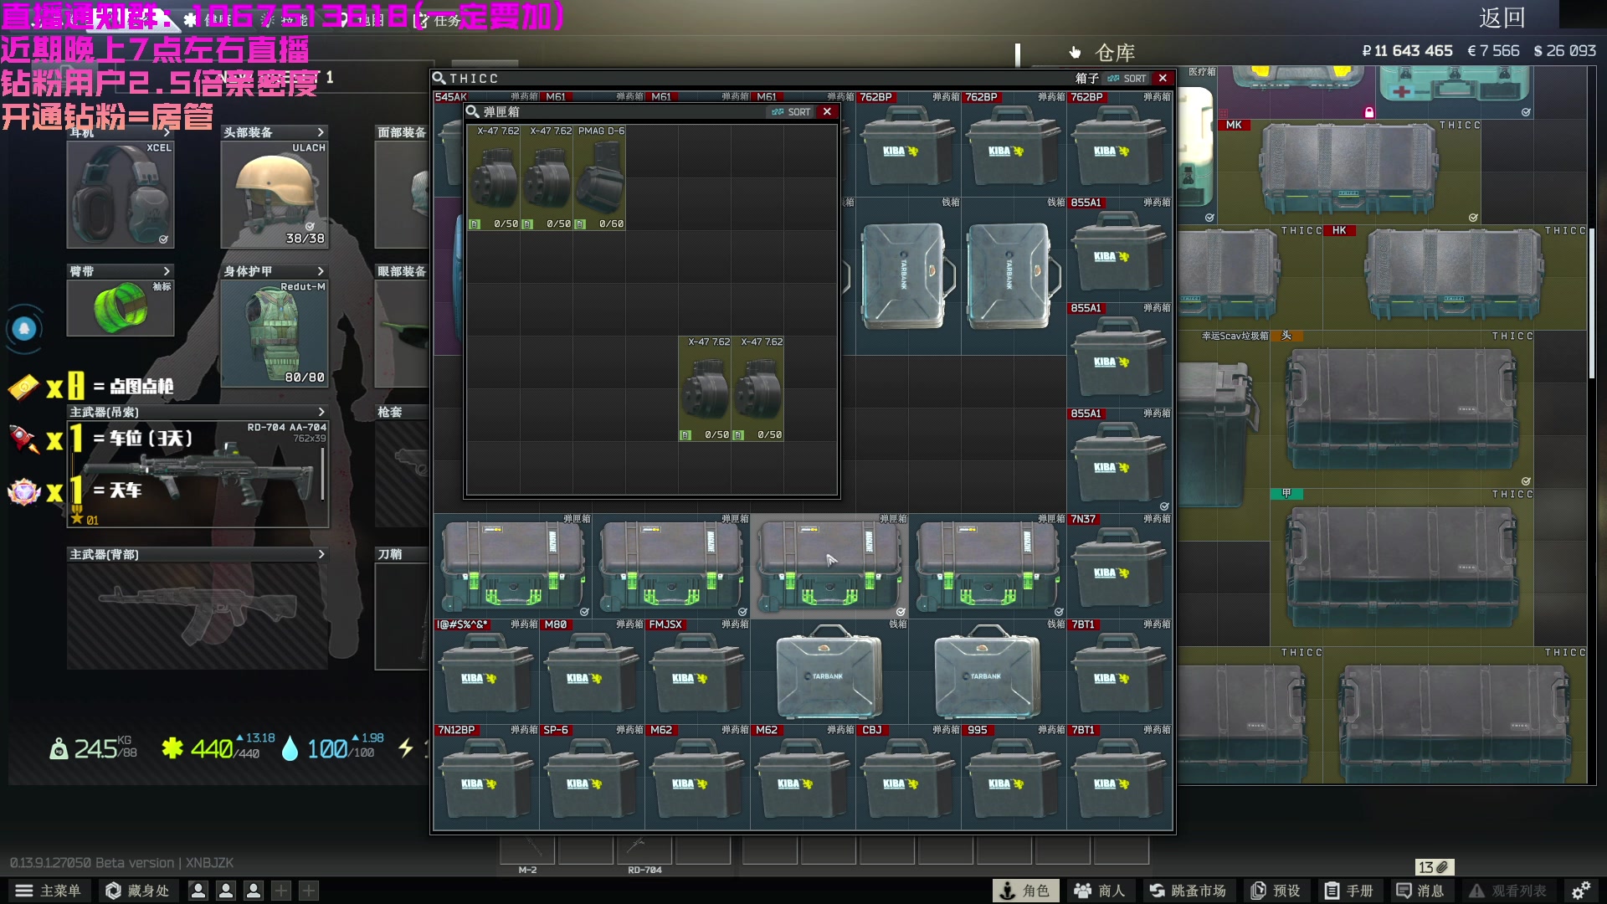1607x904 pixels.
Task: Go back with the 返回 button
Action: [1502, 18]
